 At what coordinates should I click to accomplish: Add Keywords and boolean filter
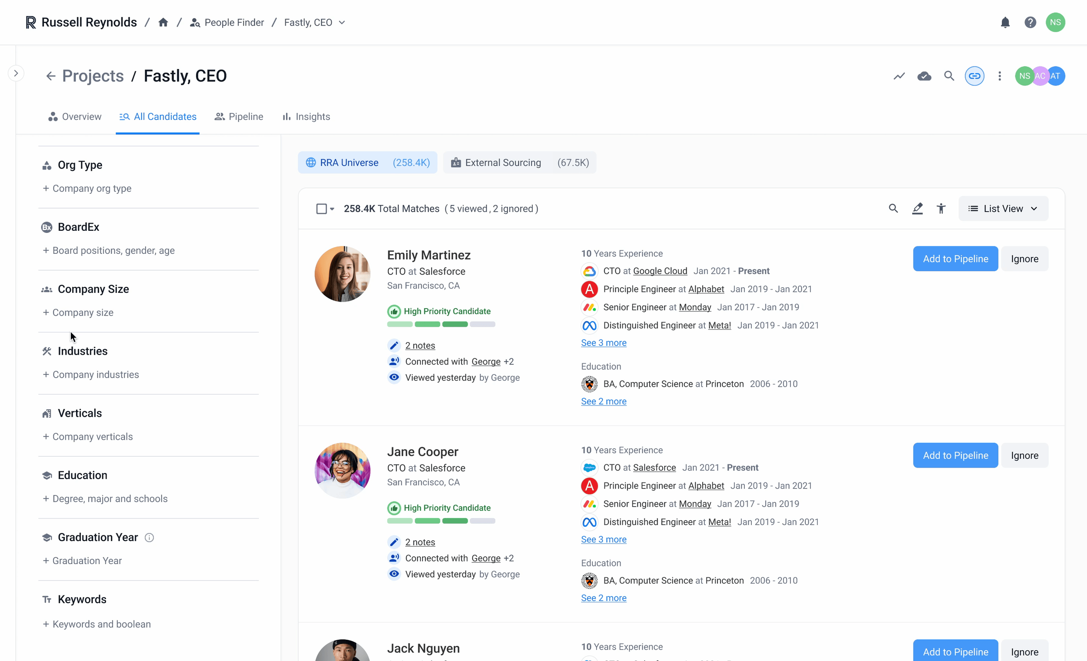[97, 624]
